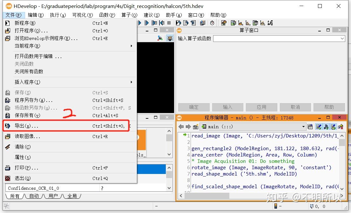
Task: Switch to the 全局 variable tab
Action: click(x=72, y=196)
